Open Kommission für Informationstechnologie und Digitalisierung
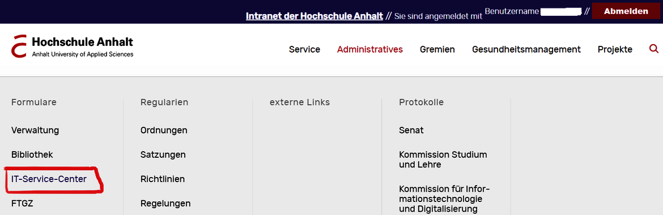The height and width of the screenshot is (215, 663). (x=444, y=199)
